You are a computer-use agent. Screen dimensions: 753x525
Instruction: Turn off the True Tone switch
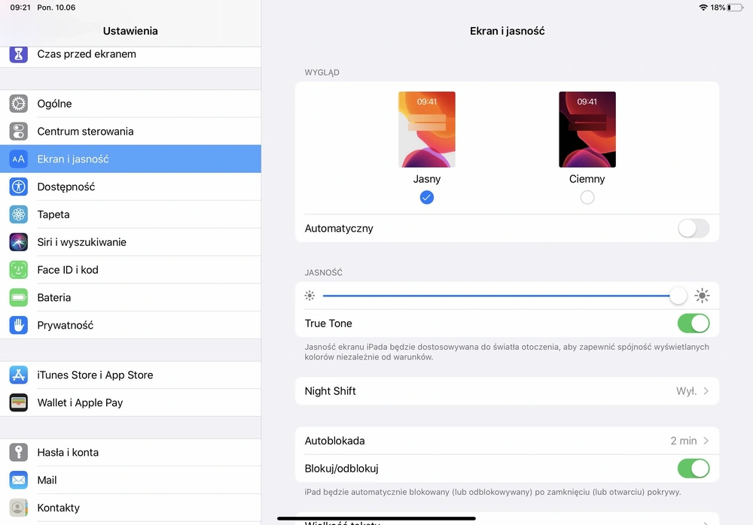pos(693,323)
